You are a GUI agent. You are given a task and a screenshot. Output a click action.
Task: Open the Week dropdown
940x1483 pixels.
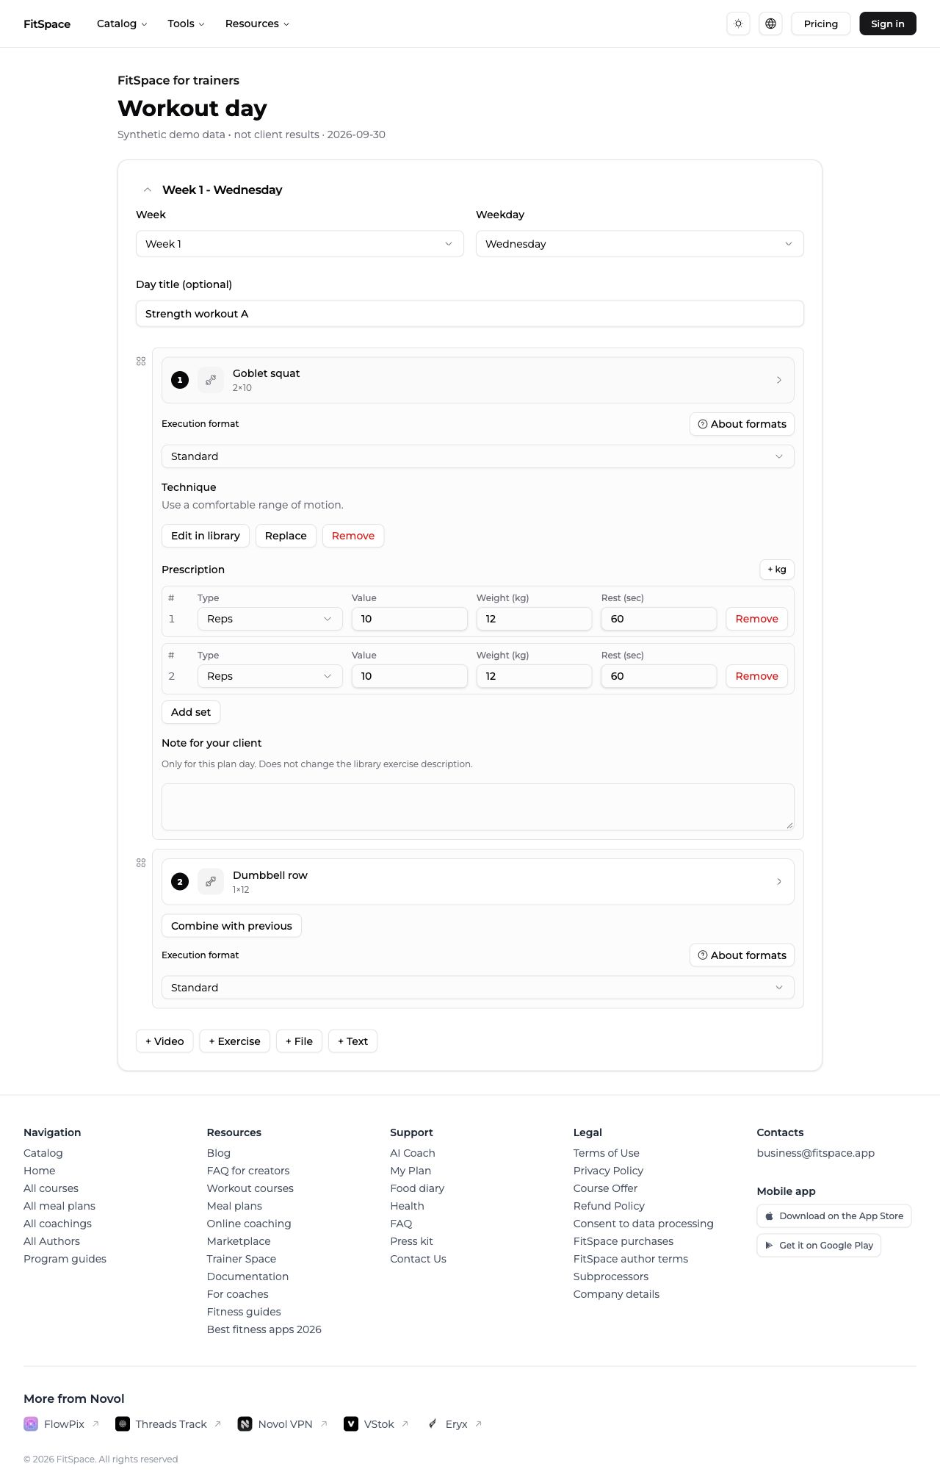click(x=300, y=244)
